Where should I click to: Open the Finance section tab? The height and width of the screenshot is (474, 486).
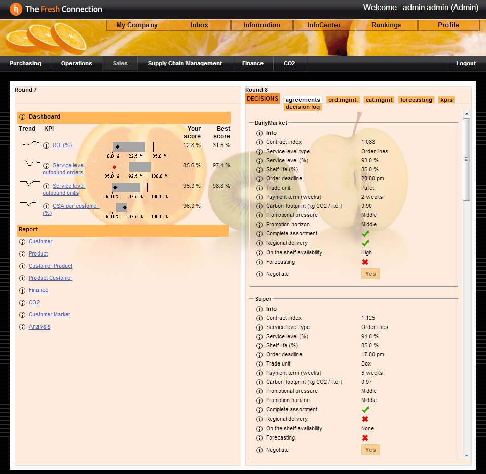click(x=252, y=63)
